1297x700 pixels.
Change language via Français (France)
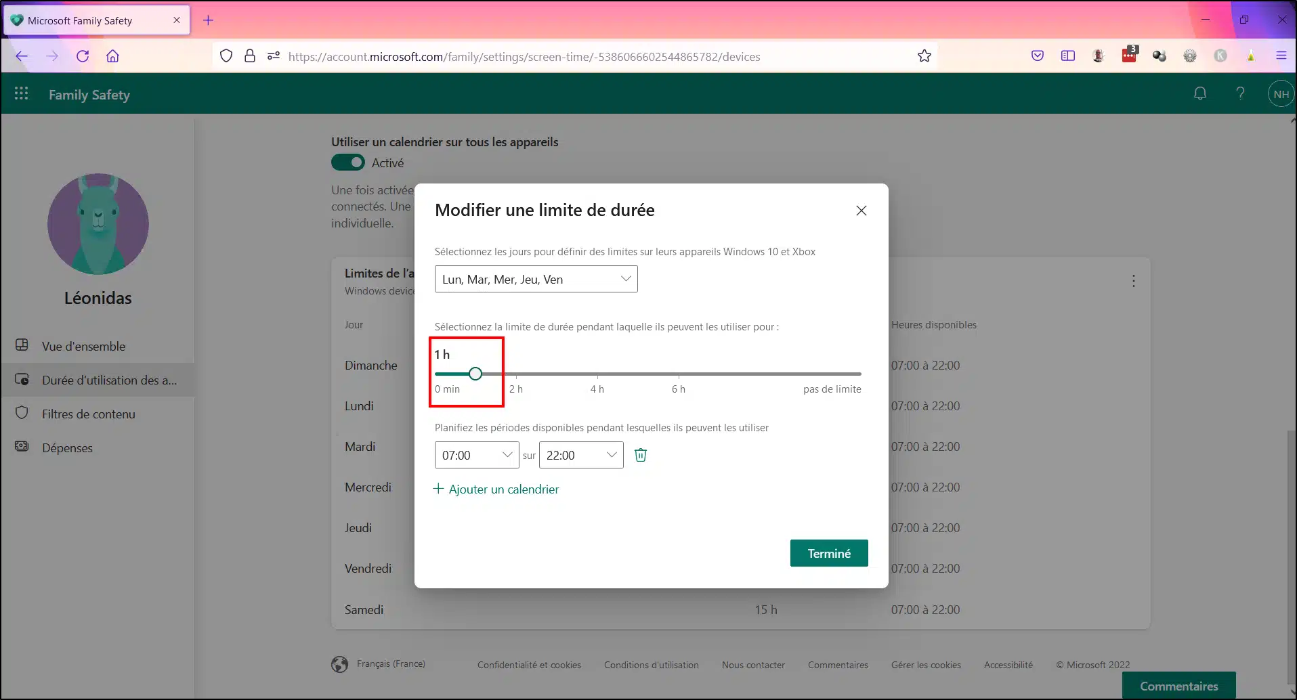391,663
